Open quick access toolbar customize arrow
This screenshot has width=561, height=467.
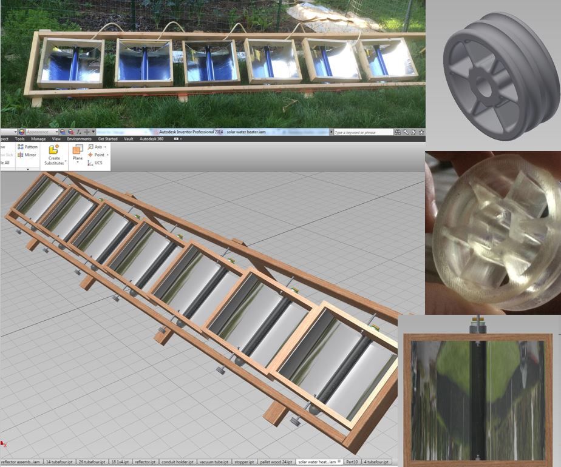click(x=93, y=132)
